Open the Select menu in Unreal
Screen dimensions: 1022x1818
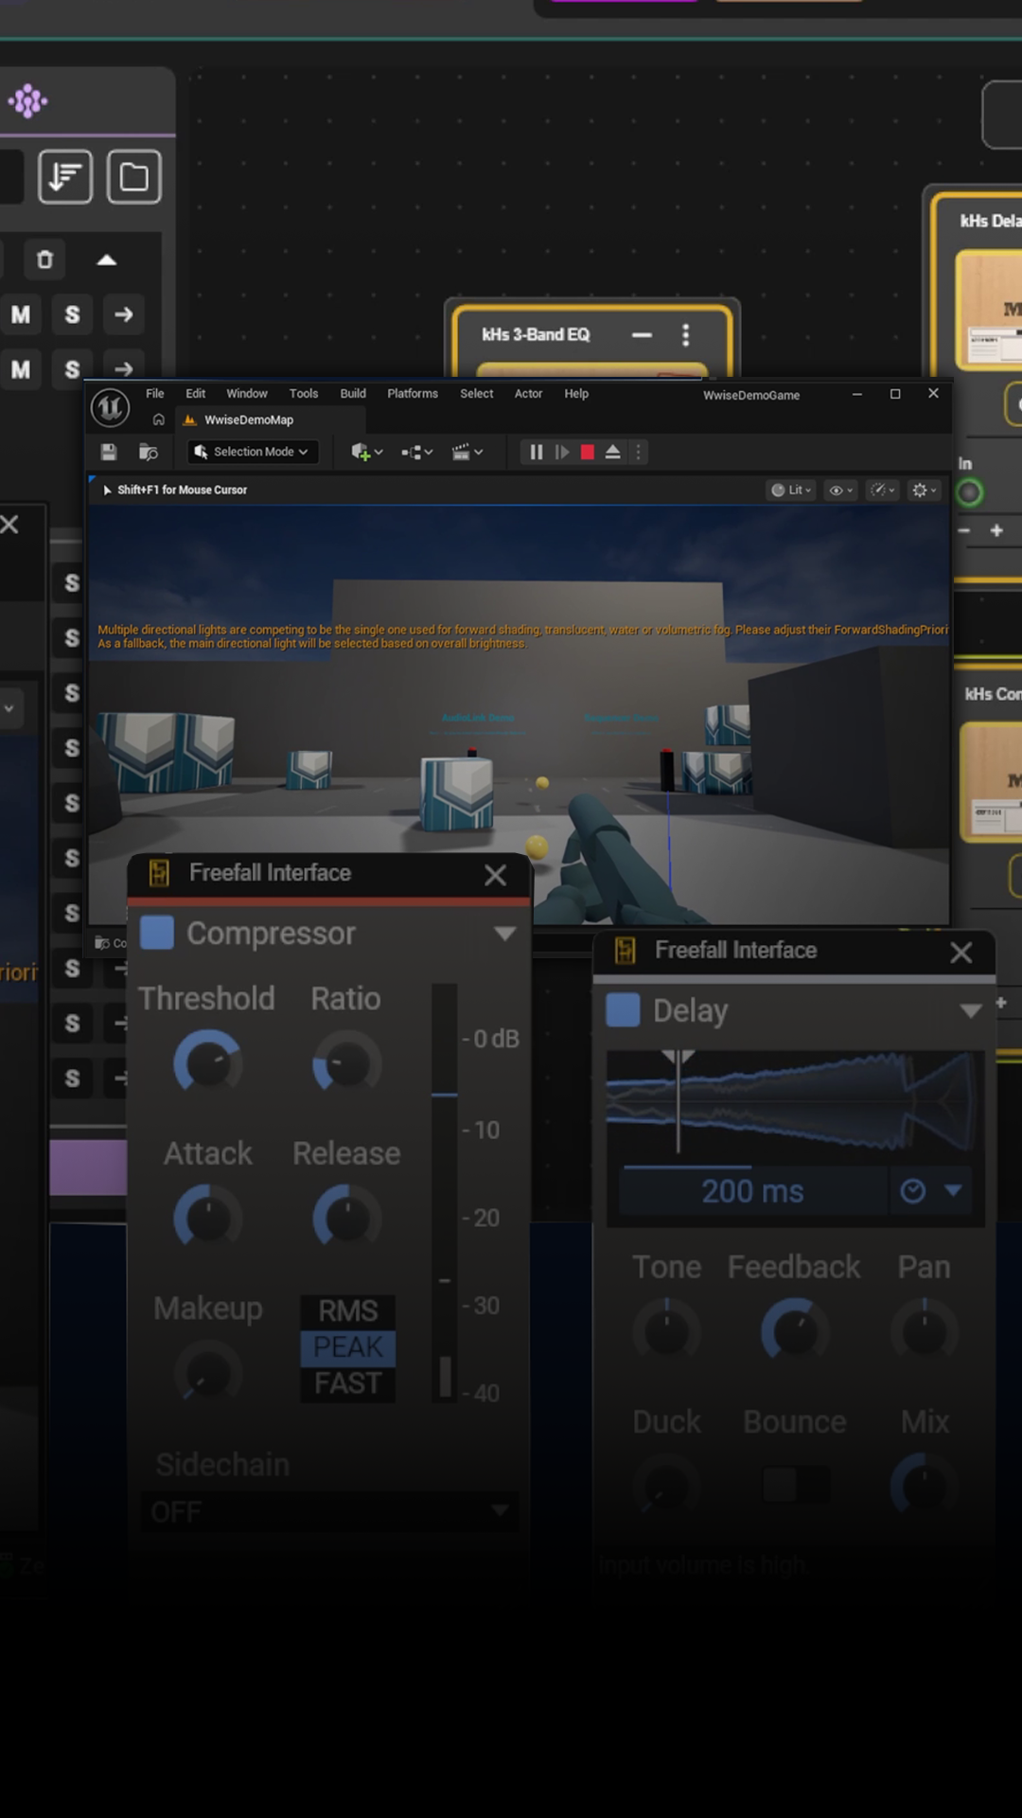pos(477,394)
